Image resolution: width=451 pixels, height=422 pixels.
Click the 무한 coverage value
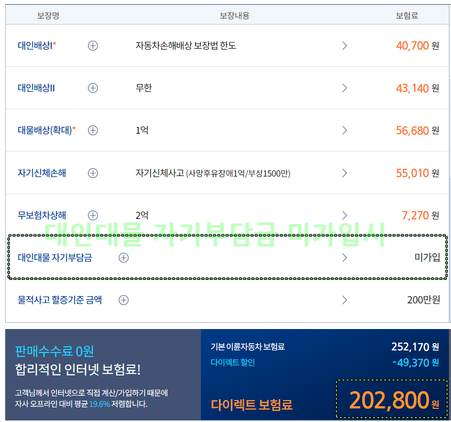[144, 88]
